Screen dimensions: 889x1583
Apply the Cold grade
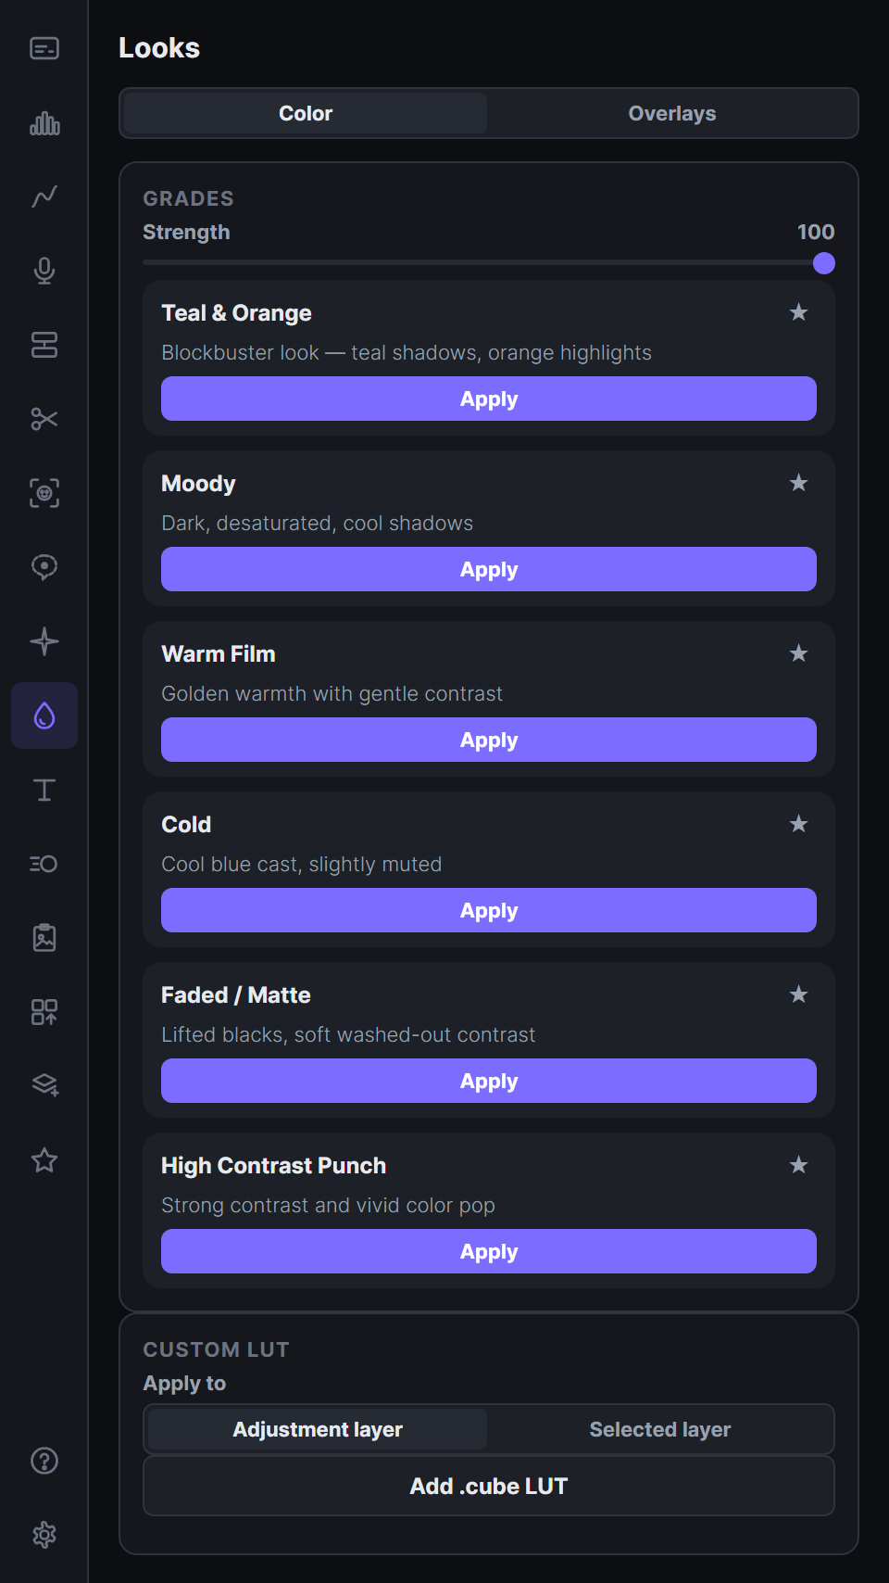(x=489, y=910)
